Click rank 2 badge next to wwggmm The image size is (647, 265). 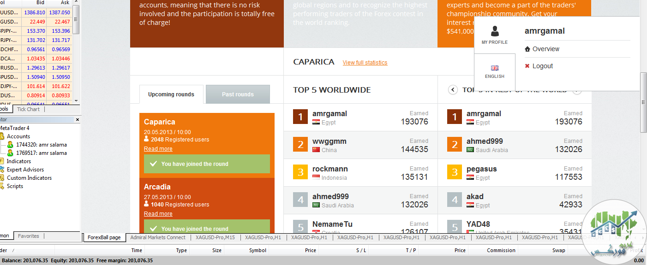(x=300, y=145)
